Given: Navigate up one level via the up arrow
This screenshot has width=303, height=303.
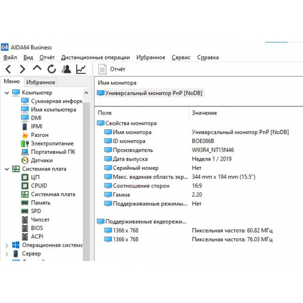Looking at the screenshot, I should pos(37,68).
